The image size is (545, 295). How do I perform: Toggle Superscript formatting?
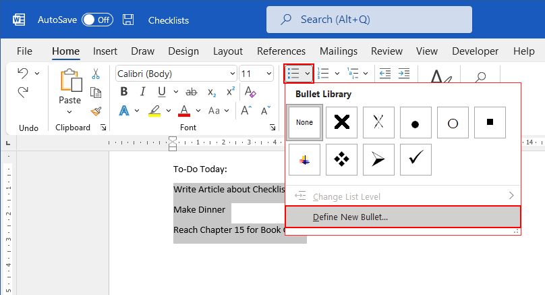coord(231,91)
